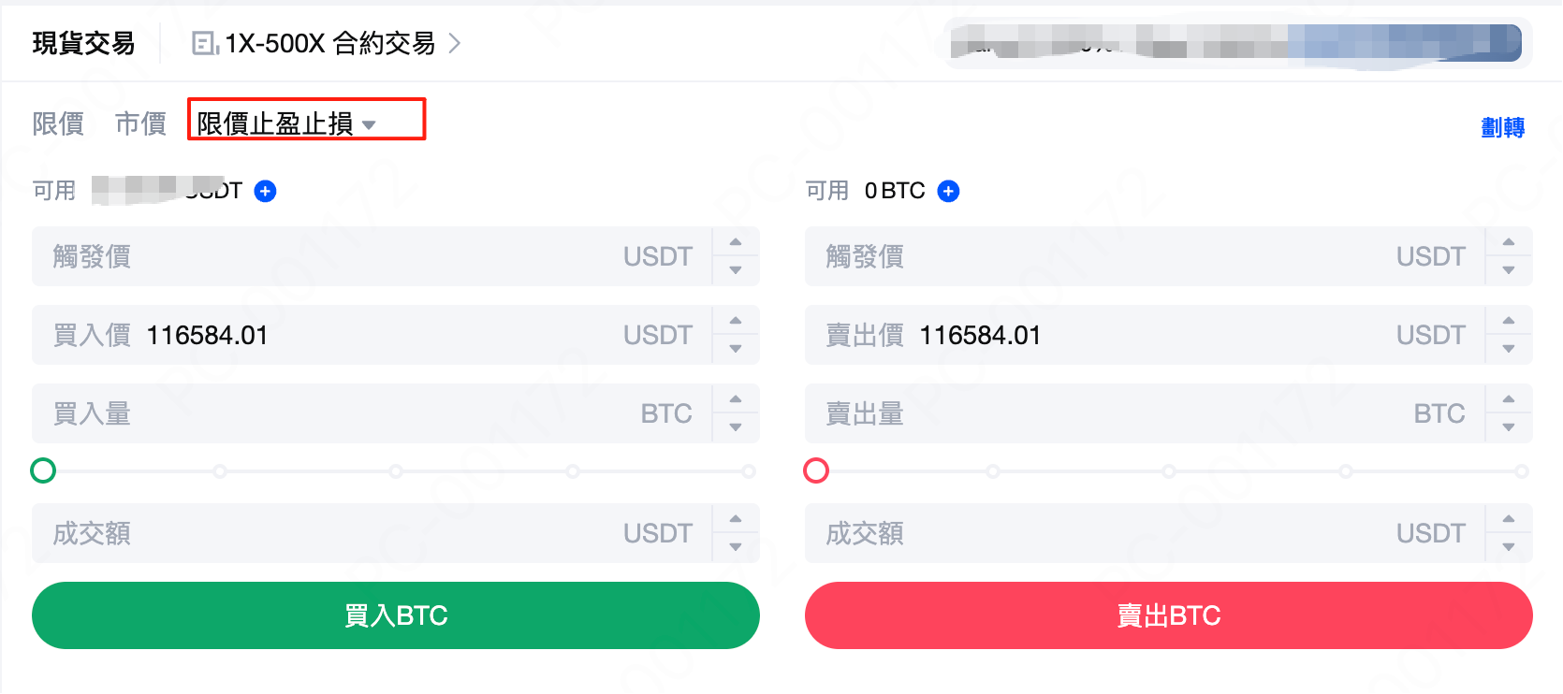Increase buy trigger price with up arrow
The image size is (1563, 694).
click(x=736, y=242)
